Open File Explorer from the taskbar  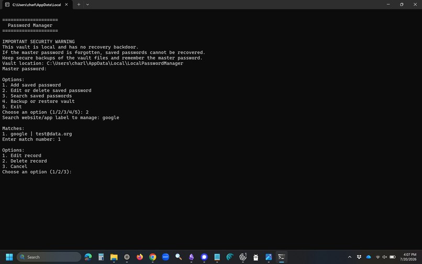click(114, 257)
